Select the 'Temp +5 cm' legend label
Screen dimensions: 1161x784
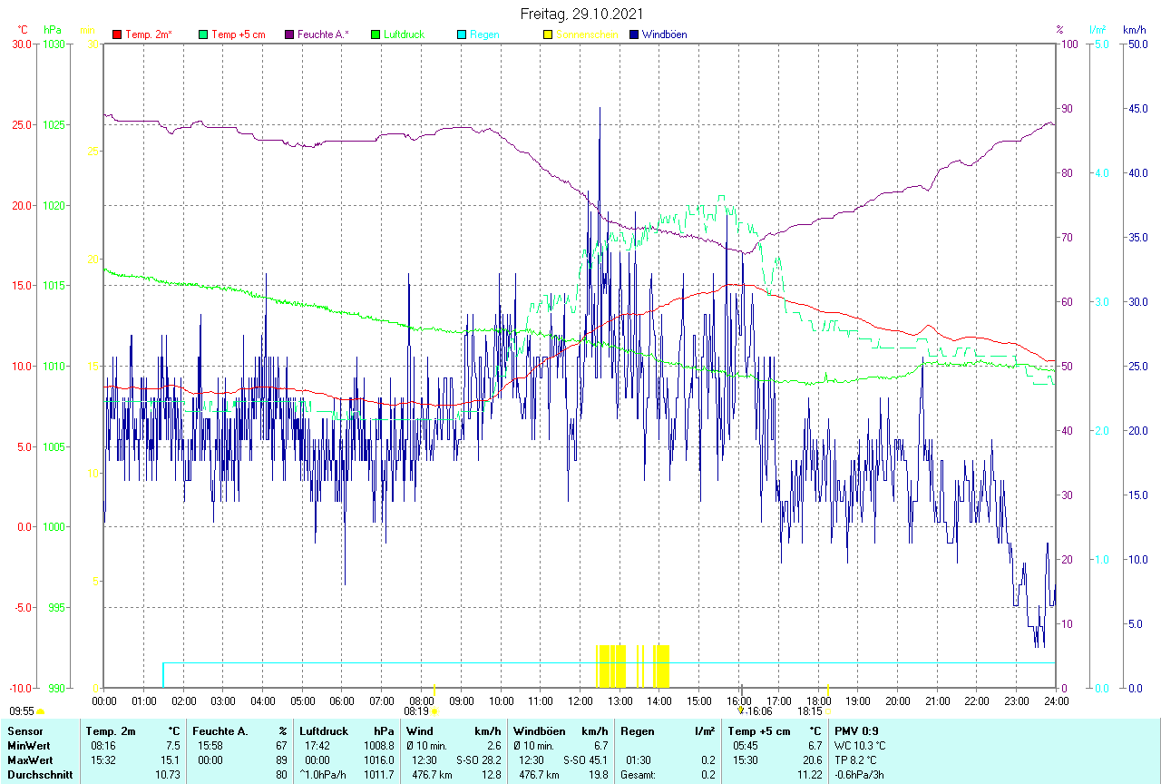[x=239, y=34]
